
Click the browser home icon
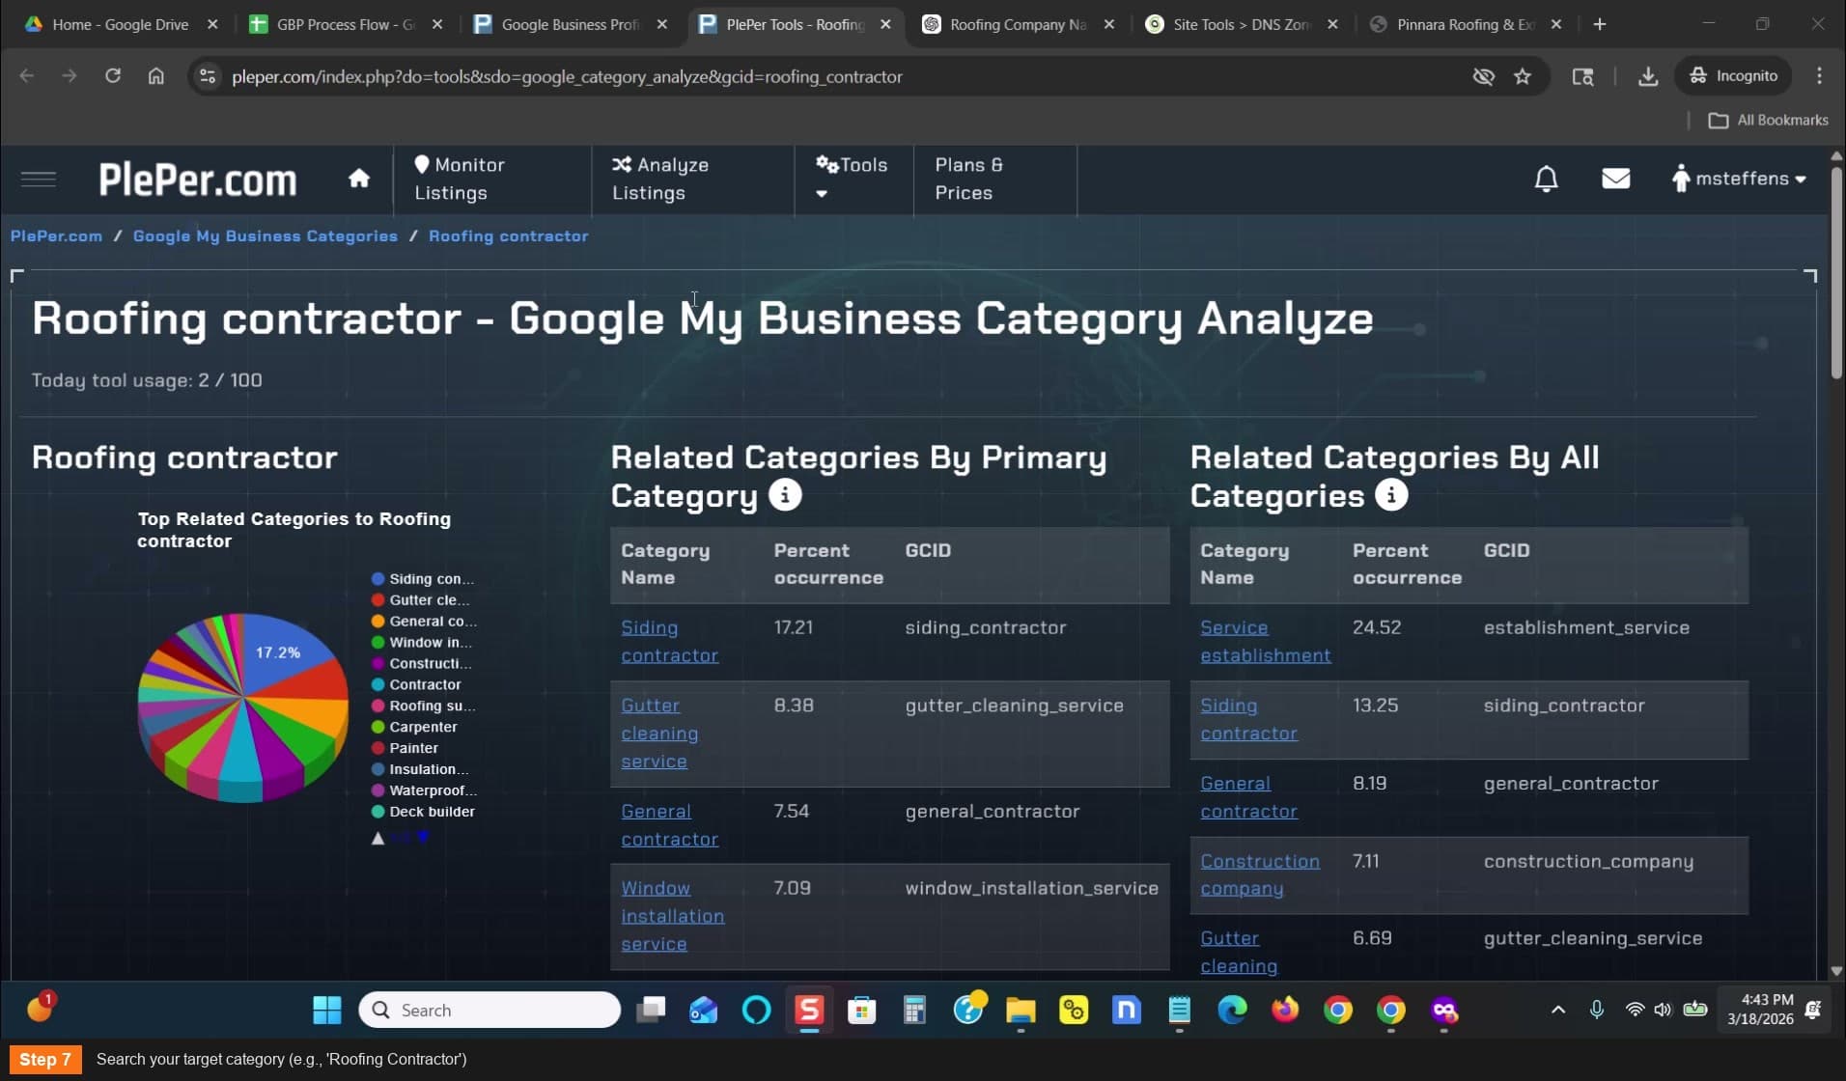pos(156,76)
